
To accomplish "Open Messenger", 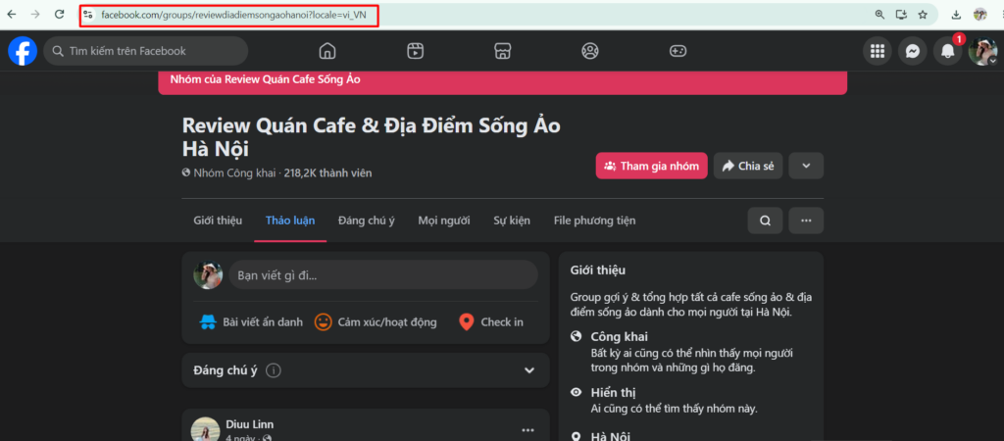I will [913, 51].
